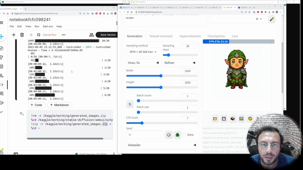Enable the Extra seed checkbox

(184, 135)
